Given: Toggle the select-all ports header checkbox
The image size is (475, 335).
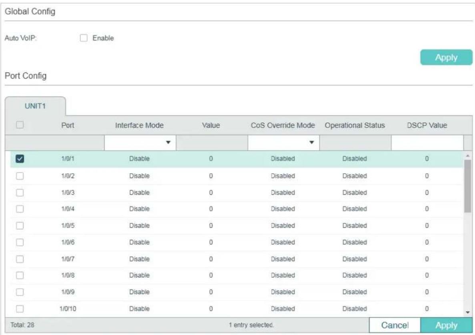Looking at the screenshot, I should tap(20, 125).
